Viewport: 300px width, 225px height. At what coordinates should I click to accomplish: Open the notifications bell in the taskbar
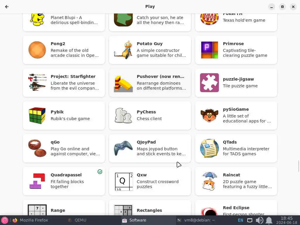tap(269, 220)
